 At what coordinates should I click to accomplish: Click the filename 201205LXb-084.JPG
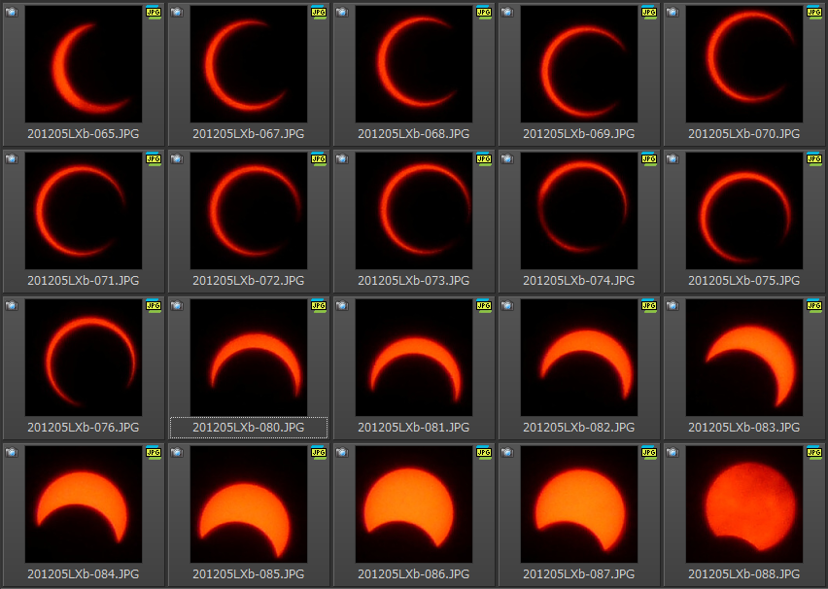point(84,574)
